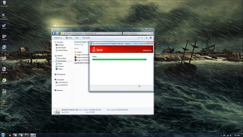Launch the Steam desktop shortcut
Viewport: 243px width, 137px height.
(x=4, y=26)
